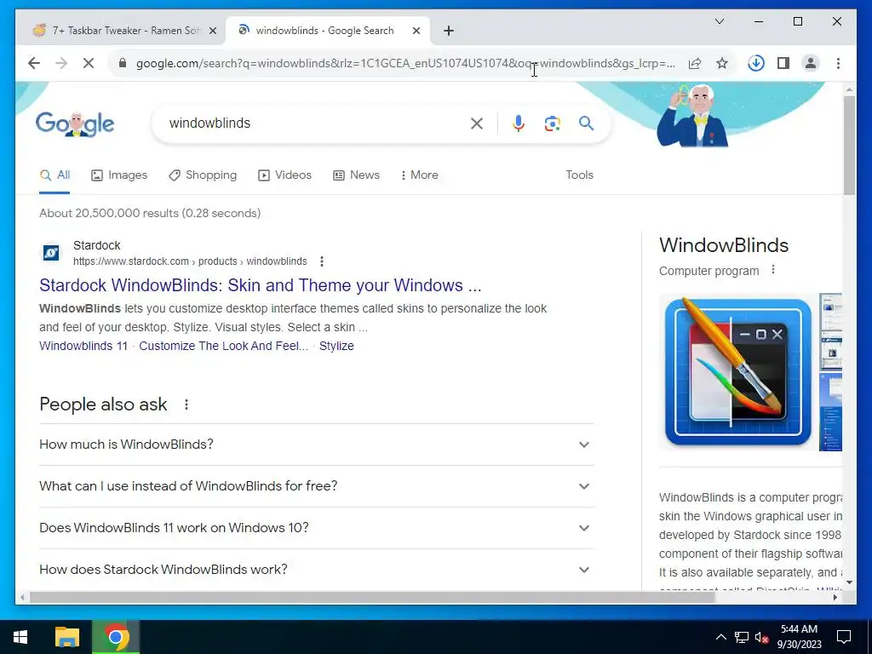Go back using the browser back arrow
Image resolution: width=872 pixels, height=654 pixels.
coord(34,63)
